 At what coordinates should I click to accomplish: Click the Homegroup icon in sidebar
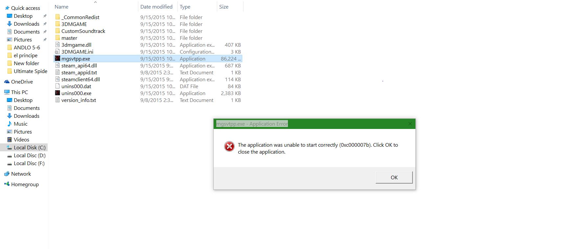(7, 184)
